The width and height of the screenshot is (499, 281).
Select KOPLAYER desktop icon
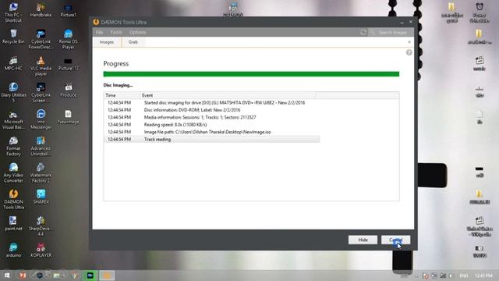pos(41,250)
